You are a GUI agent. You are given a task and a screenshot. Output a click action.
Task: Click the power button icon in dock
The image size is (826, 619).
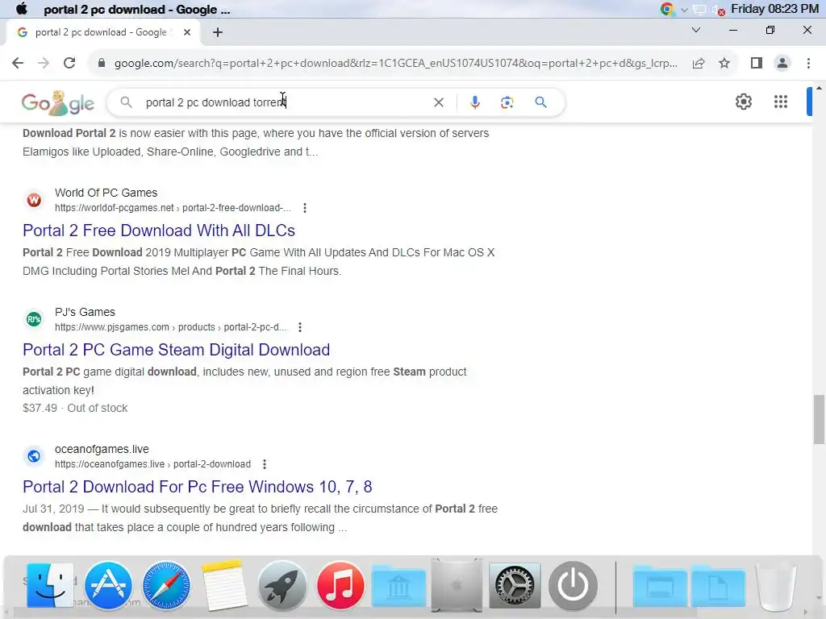[573, 585]
